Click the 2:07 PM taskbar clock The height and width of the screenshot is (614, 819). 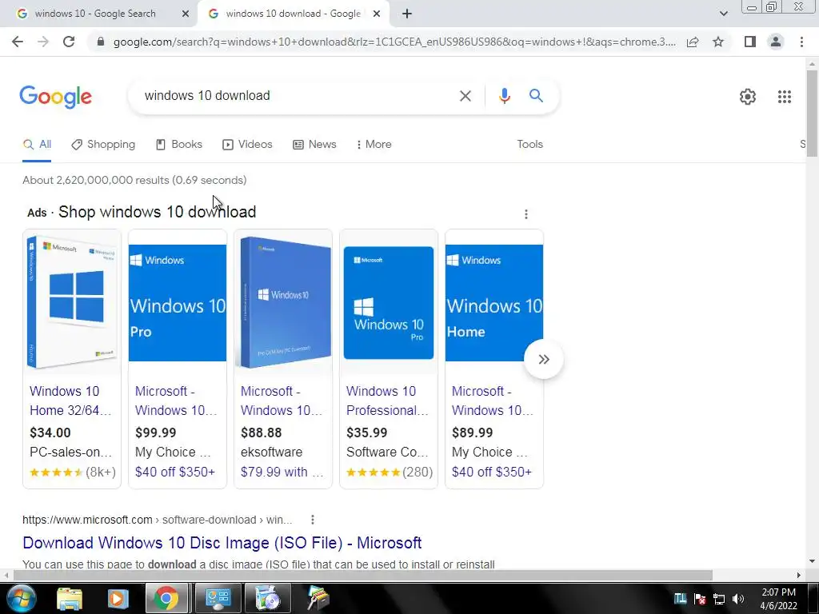click(778, 599)
